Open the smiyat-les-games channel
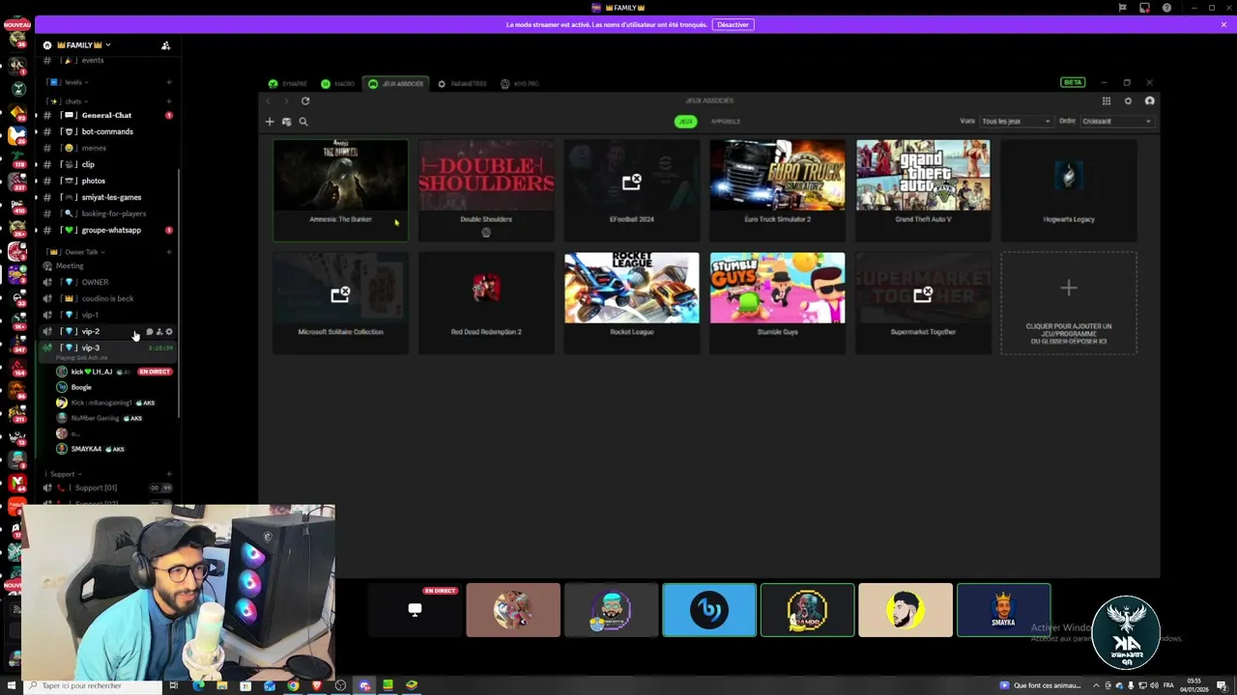This screenshot has width=1237, height=695. pos(107,197)
